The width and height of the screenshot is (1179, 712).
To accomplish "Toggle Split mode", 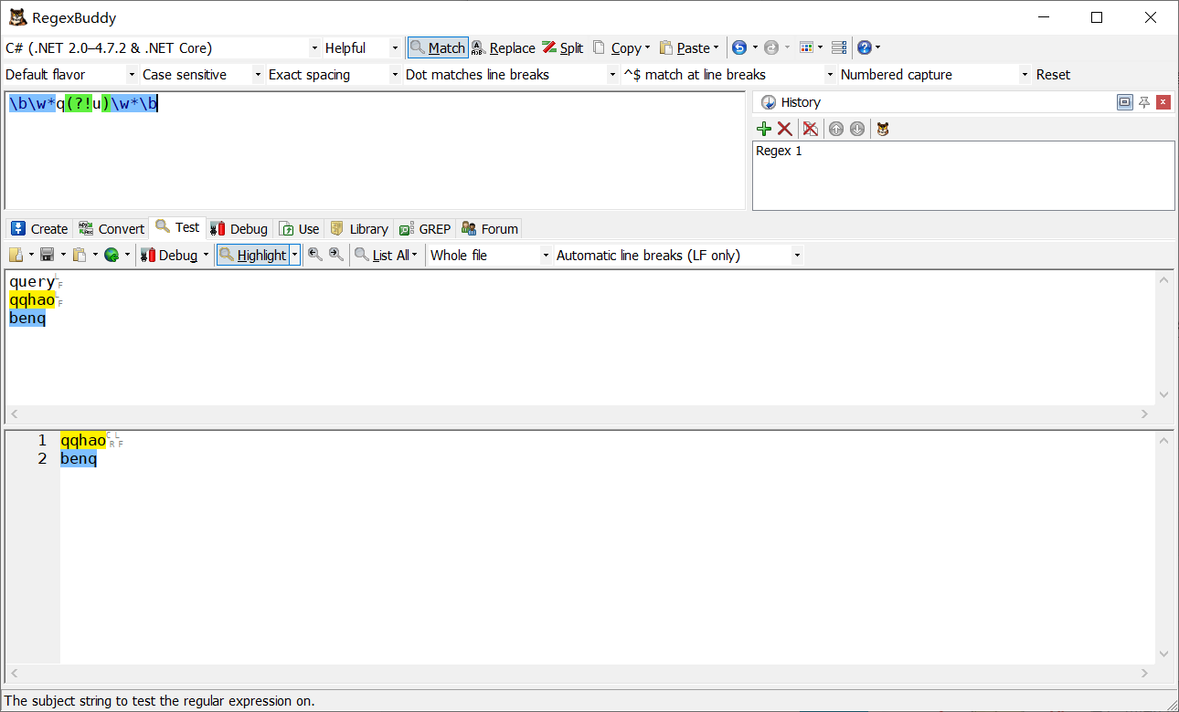I will pyautogui.click(x=563, y=47).
